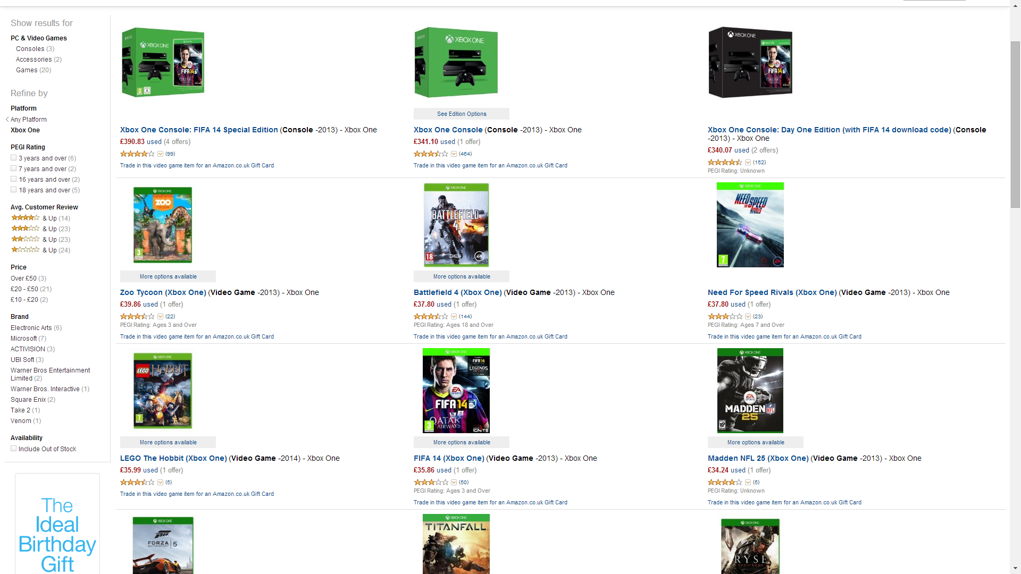Open Madden NFL 25 (Xbox One) title link
This screenshot has width=1021, height=574.
pos(758,458)
